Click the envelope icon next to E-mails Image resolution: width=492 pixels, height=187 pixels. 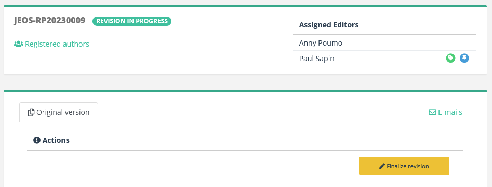(x=432, y=112)
